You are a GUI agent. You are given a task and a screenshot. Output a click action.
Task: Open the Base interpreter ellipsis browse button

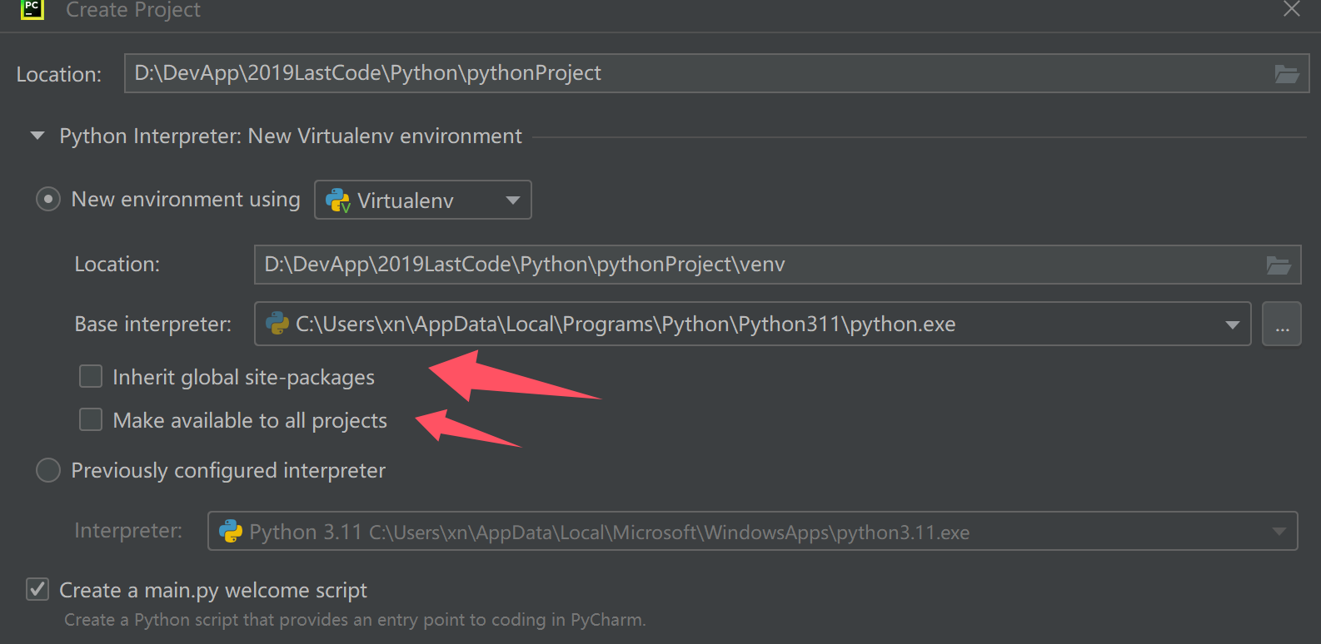1282,324
